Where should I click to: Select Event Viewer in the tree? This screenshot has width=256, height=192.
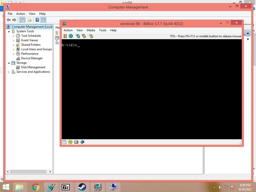point(29,40)
